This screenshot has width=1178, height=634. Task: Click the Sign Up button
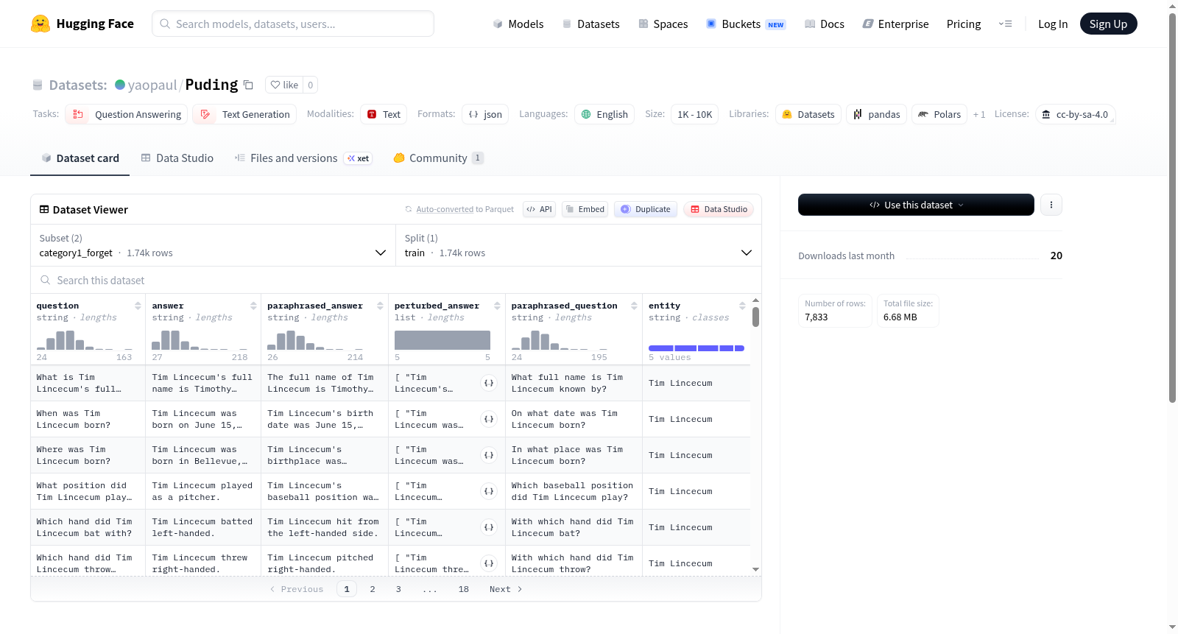click(1109, 24)
